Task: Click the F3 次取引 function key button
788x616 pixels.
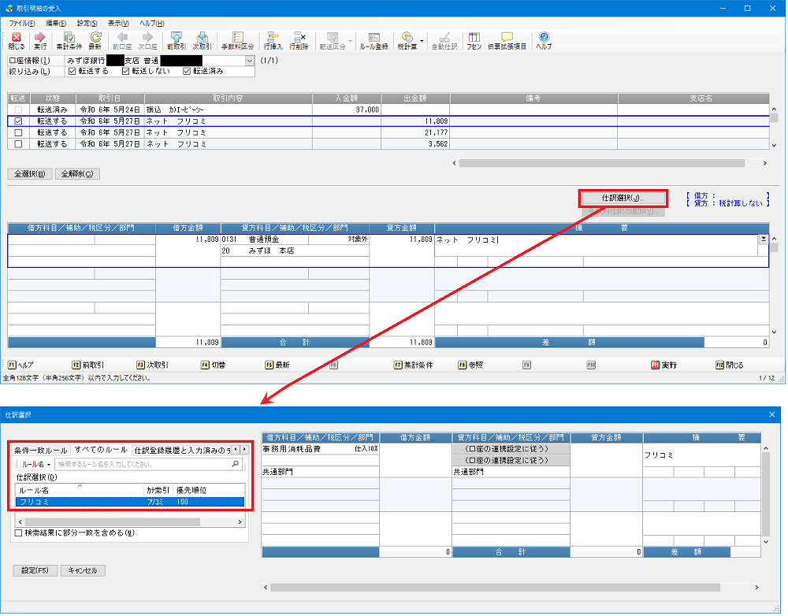Action: point(153,366)
